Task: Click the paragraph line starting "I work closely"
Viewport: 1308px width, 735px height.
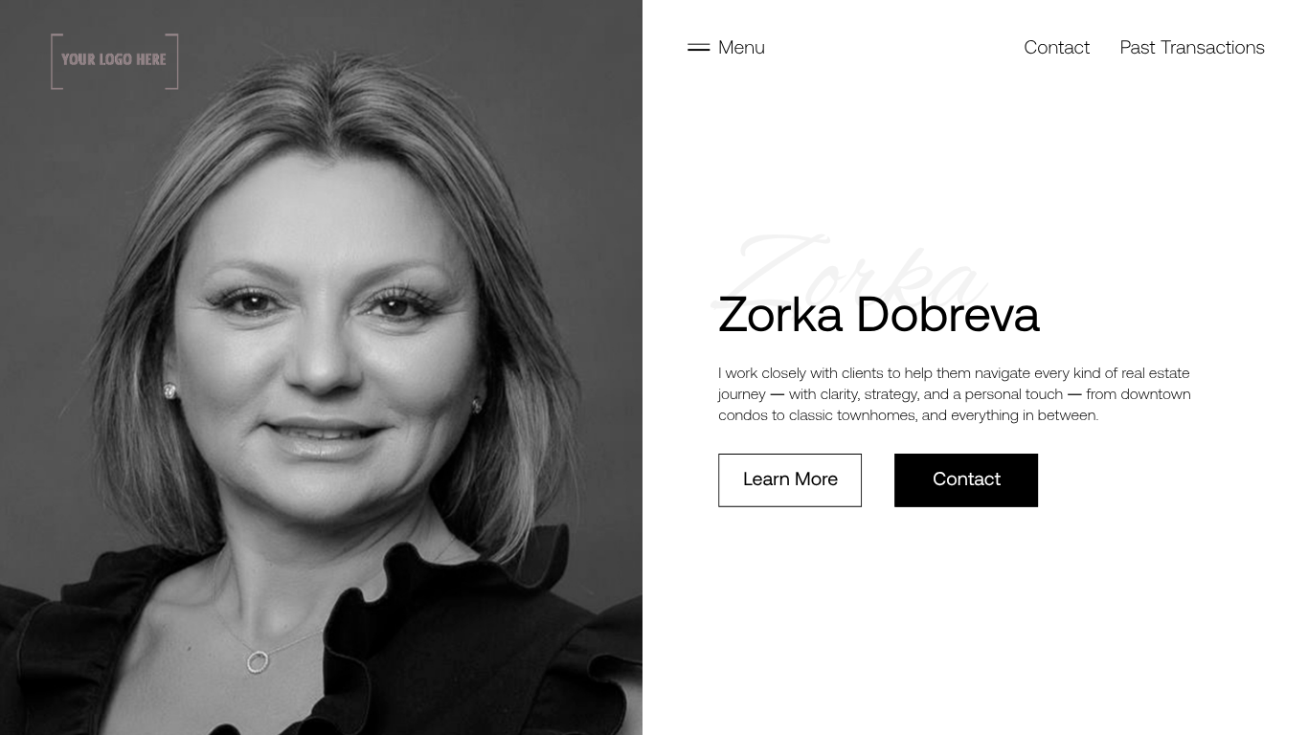Action: click(x=954, y=373)
